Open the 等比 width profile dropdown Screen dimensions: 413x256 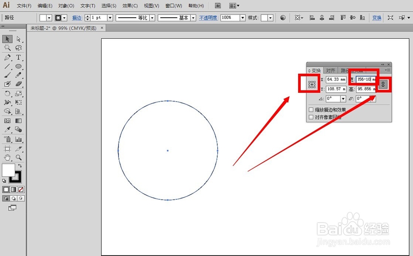pyautogui.click(x=152, y=18)
